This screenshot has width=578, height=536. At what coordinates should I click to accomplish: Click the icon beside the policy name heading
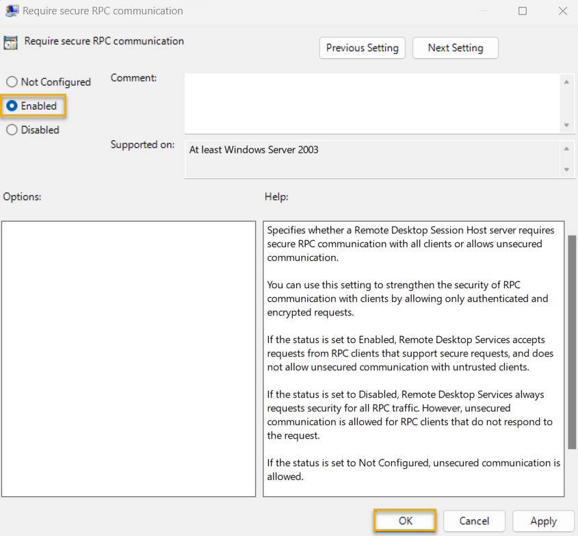pos(10,41)
